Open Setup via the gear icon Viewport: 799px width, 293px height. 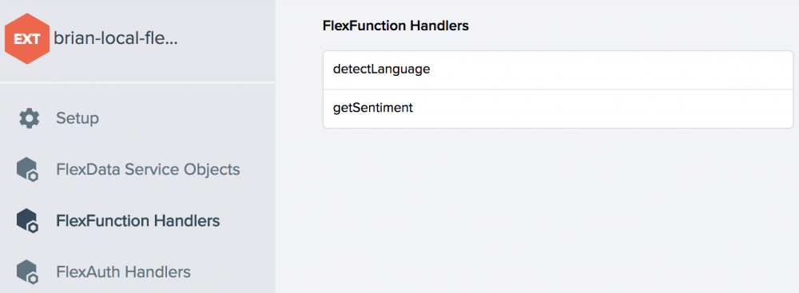pyautogui.click(x=29, y=118)
